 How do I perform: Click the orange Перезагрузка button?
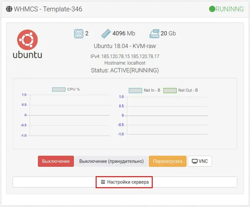[167, 161]
